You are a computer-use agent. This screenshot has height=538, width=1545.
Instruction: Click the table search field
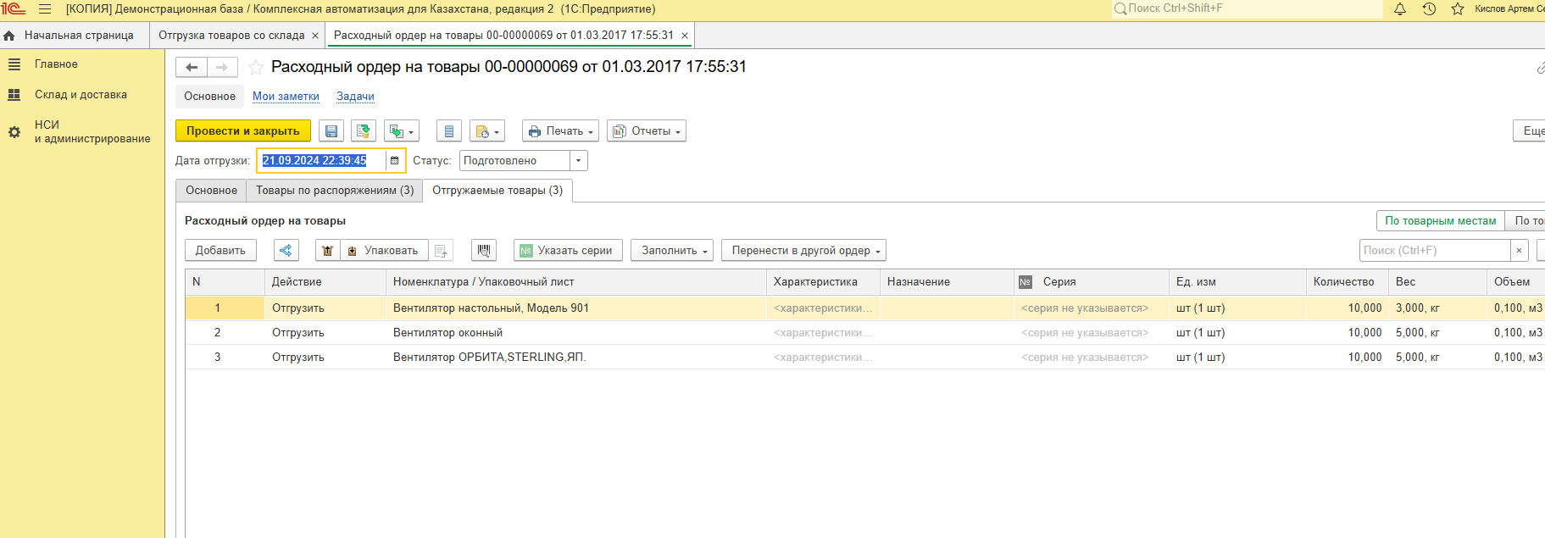pos(1434,251)
